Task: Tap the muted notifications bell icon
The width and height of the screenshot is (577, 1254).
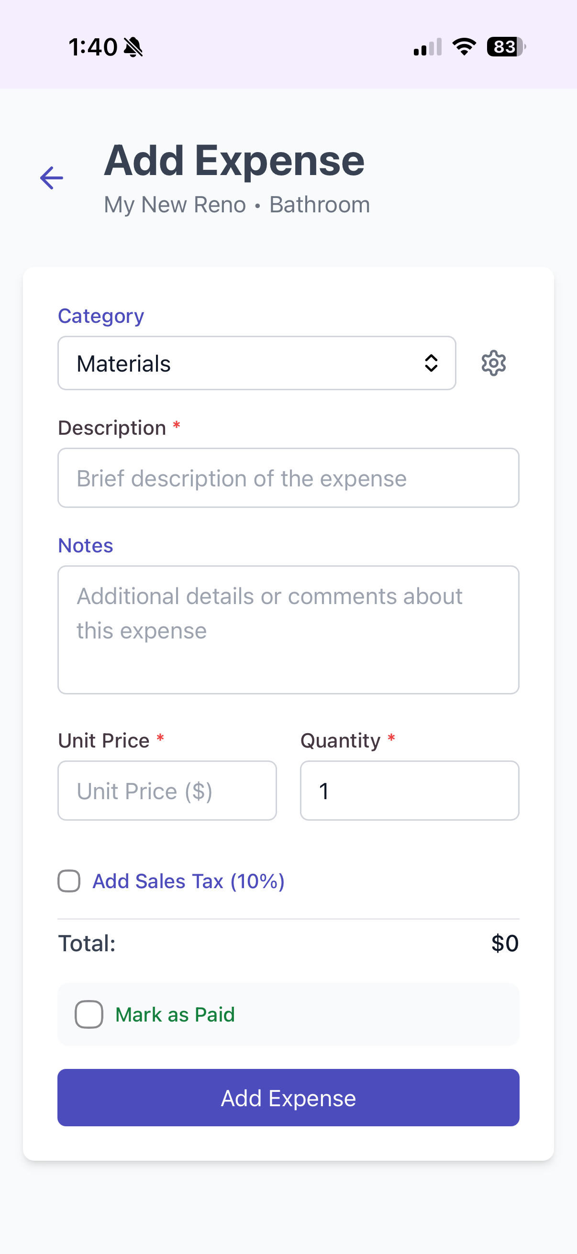Action: [133, 46]
